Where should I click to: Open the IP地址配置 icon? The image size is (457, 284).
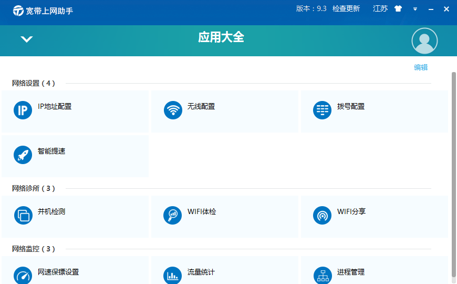(x=23, y=110)
